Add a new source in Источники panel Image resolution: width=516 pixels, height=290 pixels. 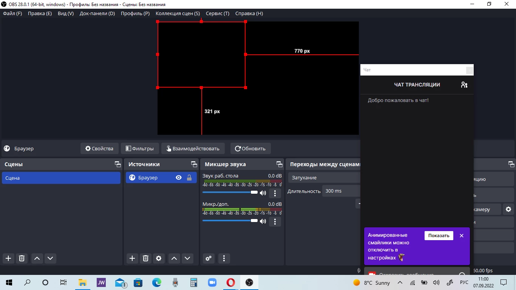132,258
